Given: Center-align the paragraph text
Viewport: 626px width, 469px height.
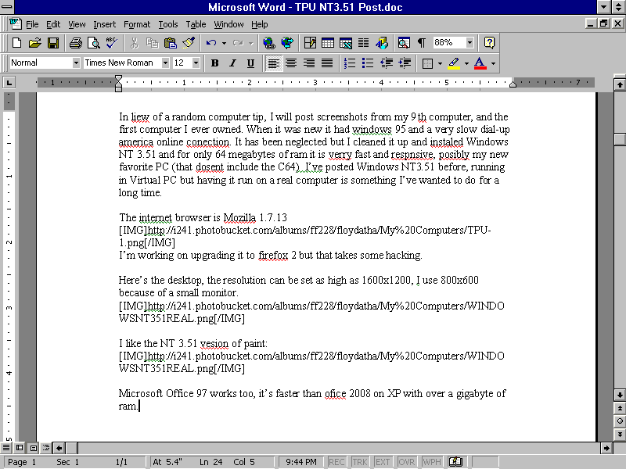Looking at the screenshot, I should (x=291, y=63).
